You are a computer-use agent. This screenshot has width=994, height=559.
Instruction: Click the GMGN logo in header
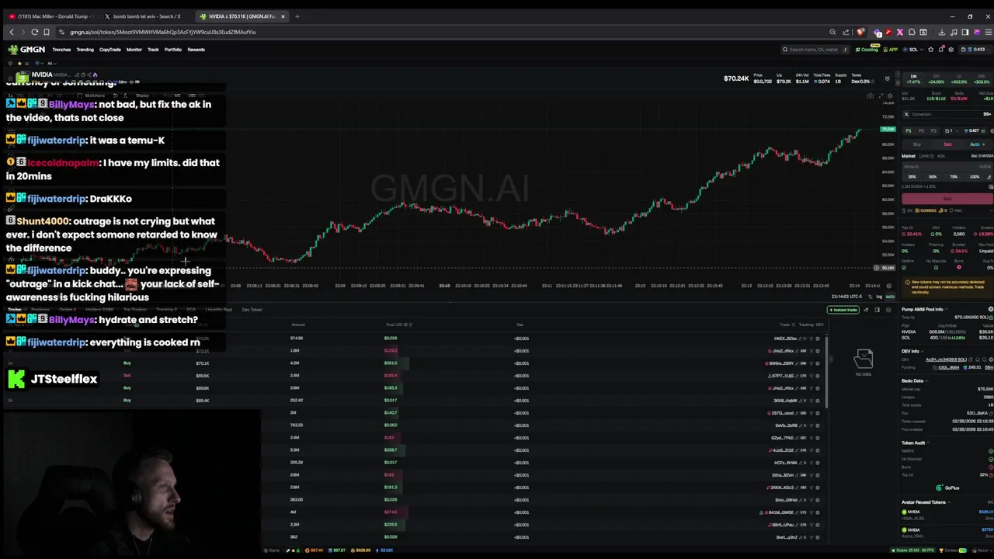tap(26, 50)
